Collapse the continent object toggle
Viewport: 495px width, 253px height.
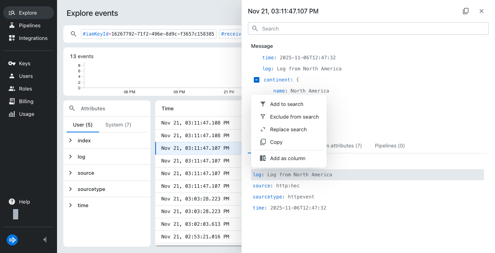click(256, 80)
